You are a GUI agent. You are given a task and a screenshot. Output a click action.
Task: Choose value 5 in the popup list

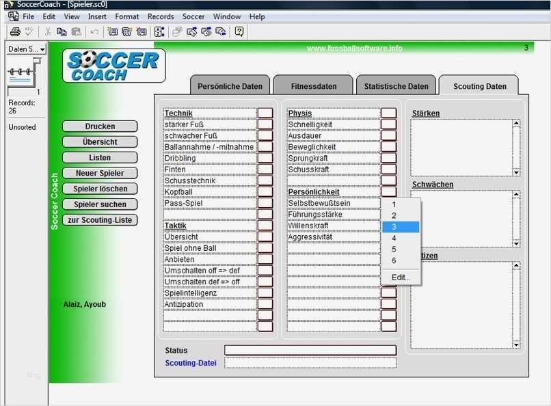tap(401, 249)
